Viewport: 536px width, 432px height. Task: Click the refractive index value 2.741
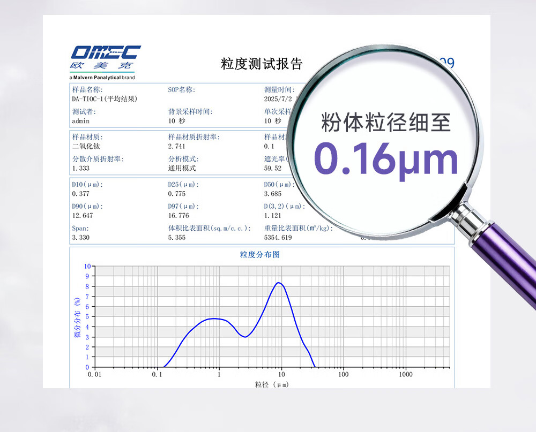pos(177,146)
